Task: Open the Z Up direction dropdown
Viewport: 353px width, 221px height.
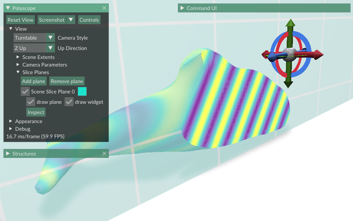Action: coord(34,48)
